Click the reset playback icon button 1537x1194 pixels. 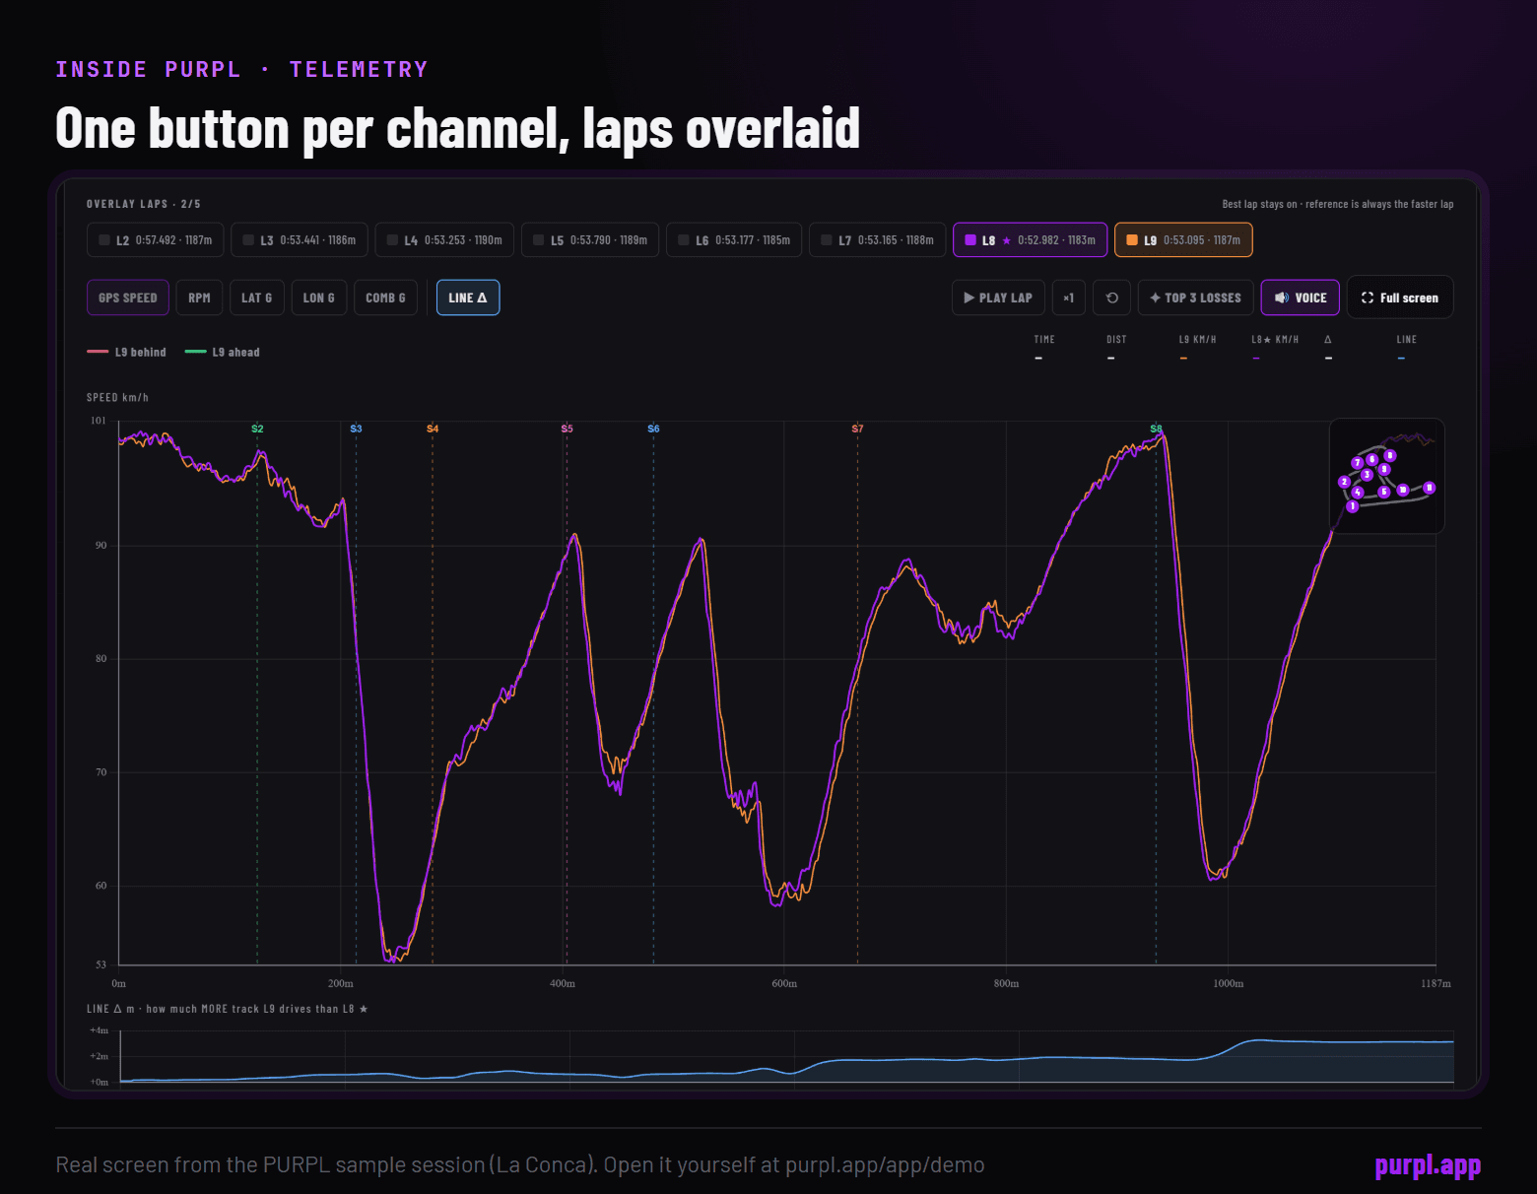(x=1112, y=298)
